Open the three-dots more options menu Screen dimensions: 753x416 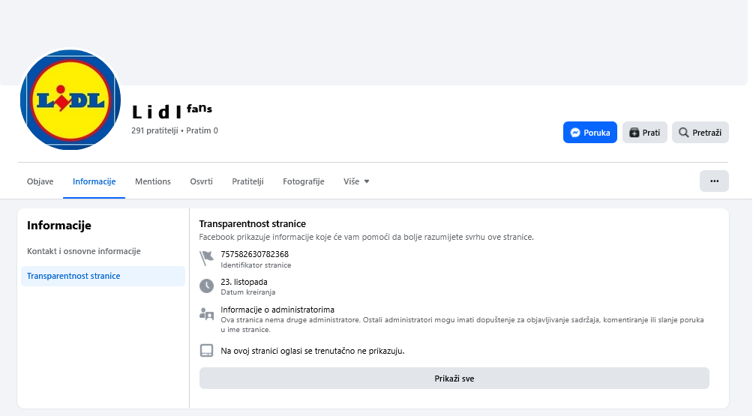(714, 181)
